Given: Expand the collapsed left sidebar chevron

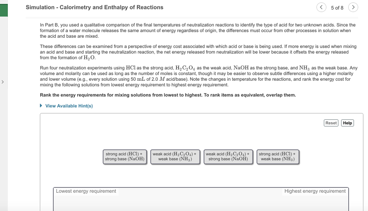Looking at the screenshot, I should [x=3, y=82].
